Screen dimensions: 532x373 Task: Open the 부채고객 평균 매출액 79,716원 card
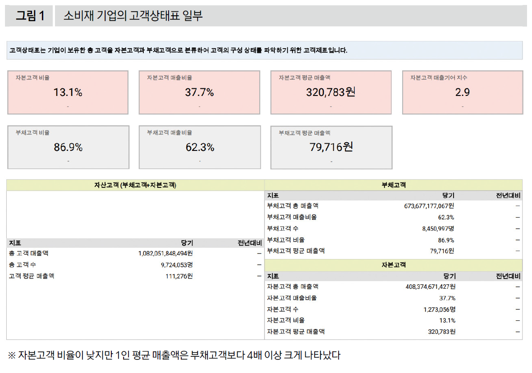331,147
